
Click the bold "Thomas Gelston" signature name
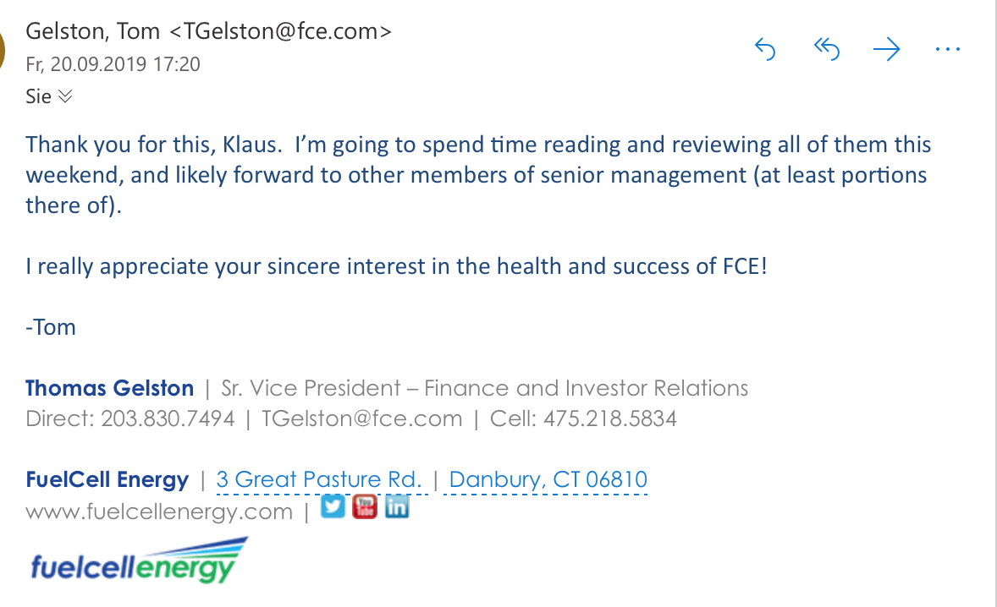(x=110, y=388)
